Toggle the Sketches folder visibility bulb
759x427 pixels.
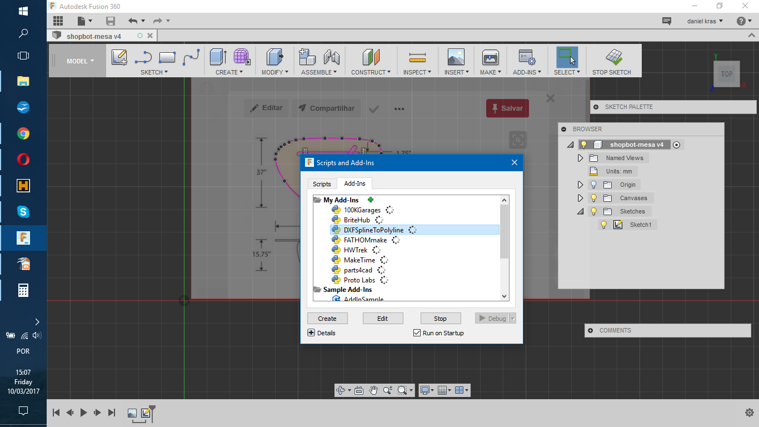pyautogui.click(x=593, y=211)
